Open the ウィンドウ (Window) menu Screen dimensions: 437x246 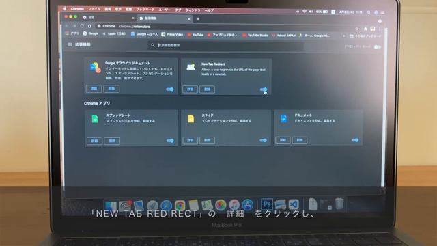(193, 10)
